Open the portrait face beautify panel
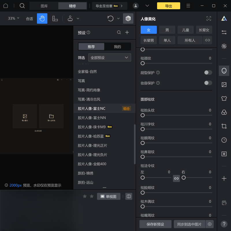The image size is (231, 231). [x=224, y=71]
